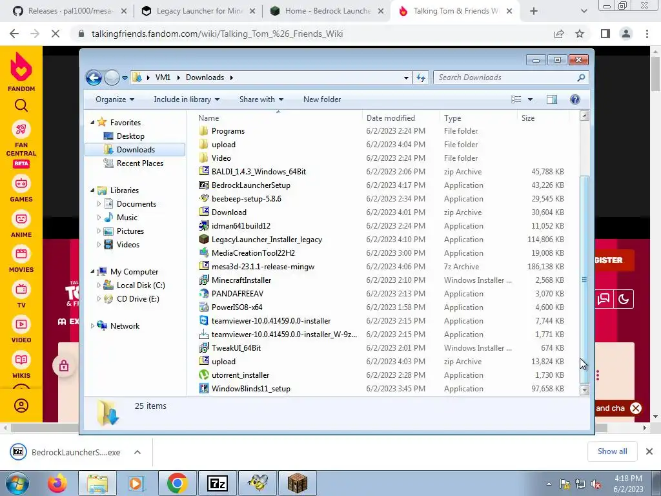The width and height of the screenshot is (661, 496).
Task: Click the 7-Zip taskbar icon
Action: pos(218,483)
